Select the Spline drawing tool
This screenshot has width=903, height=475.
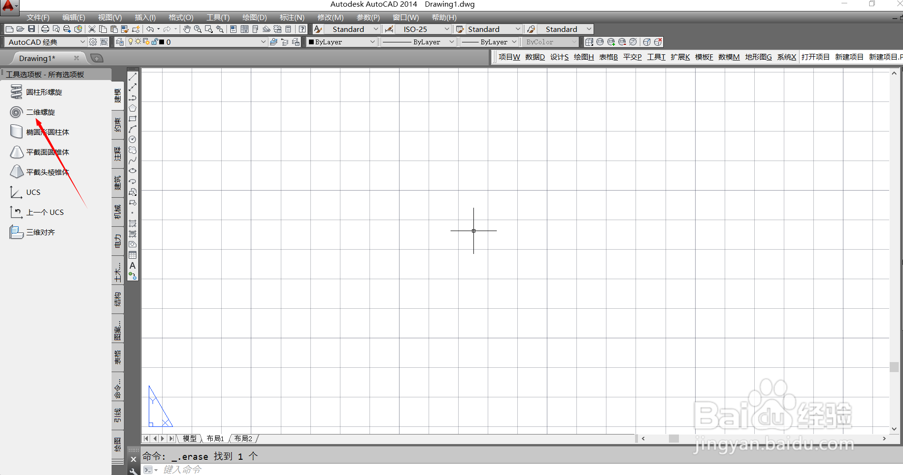[x=133, y=161]
